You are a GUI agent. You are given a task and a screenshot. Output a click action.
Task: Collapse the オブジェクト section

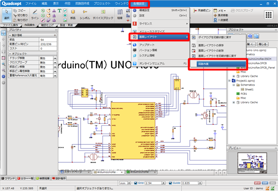tap(10, 54)
